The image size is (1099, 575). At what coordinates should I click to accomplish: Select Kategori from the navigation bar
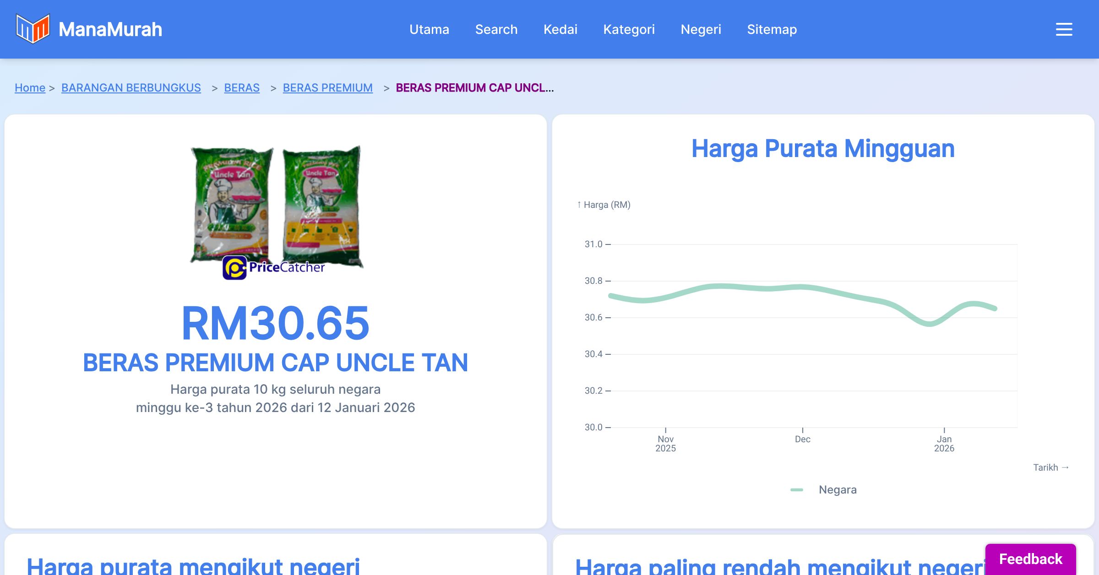click(x=630, y=29)
